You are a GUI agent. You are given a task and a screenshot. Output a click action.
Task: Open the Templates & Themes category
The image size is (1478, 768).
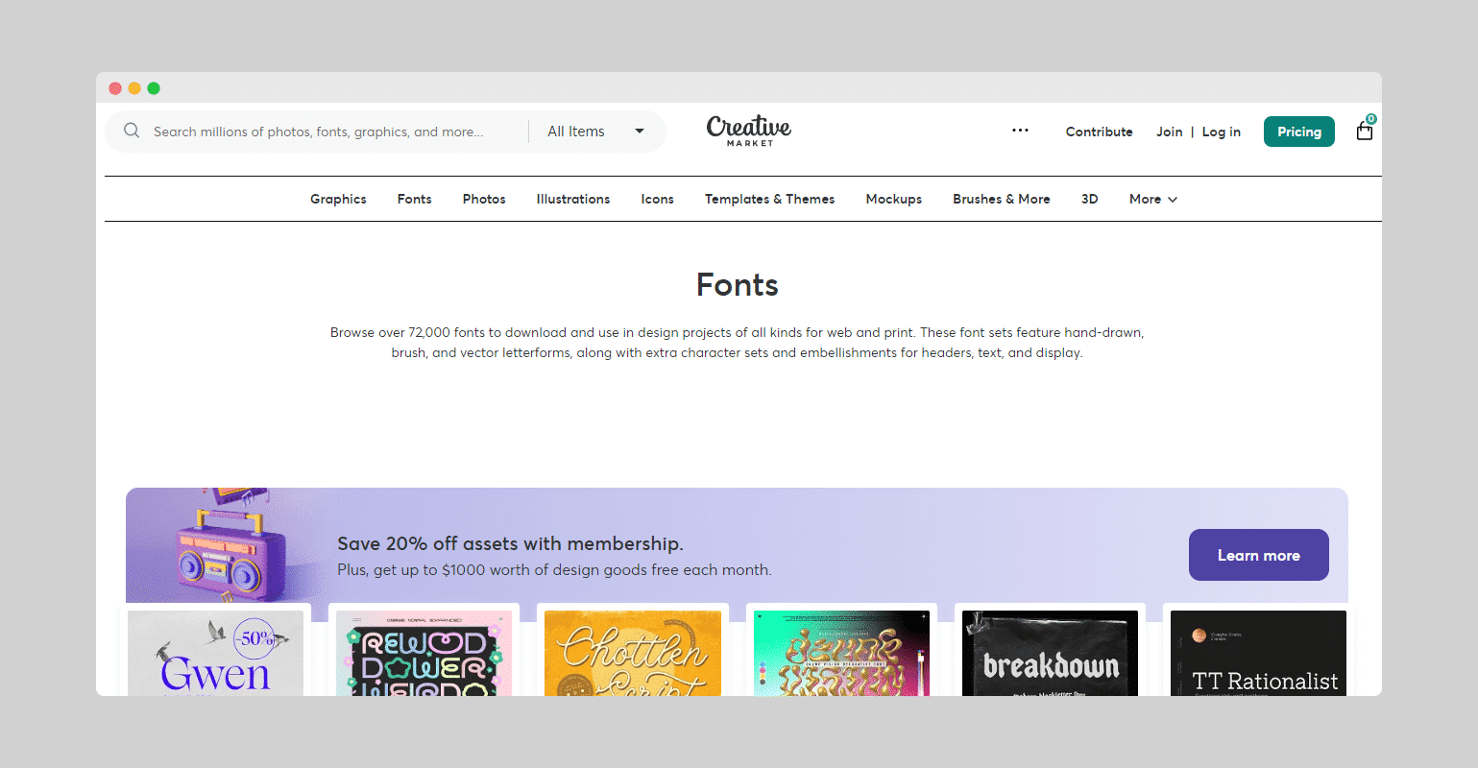[770, 199]
